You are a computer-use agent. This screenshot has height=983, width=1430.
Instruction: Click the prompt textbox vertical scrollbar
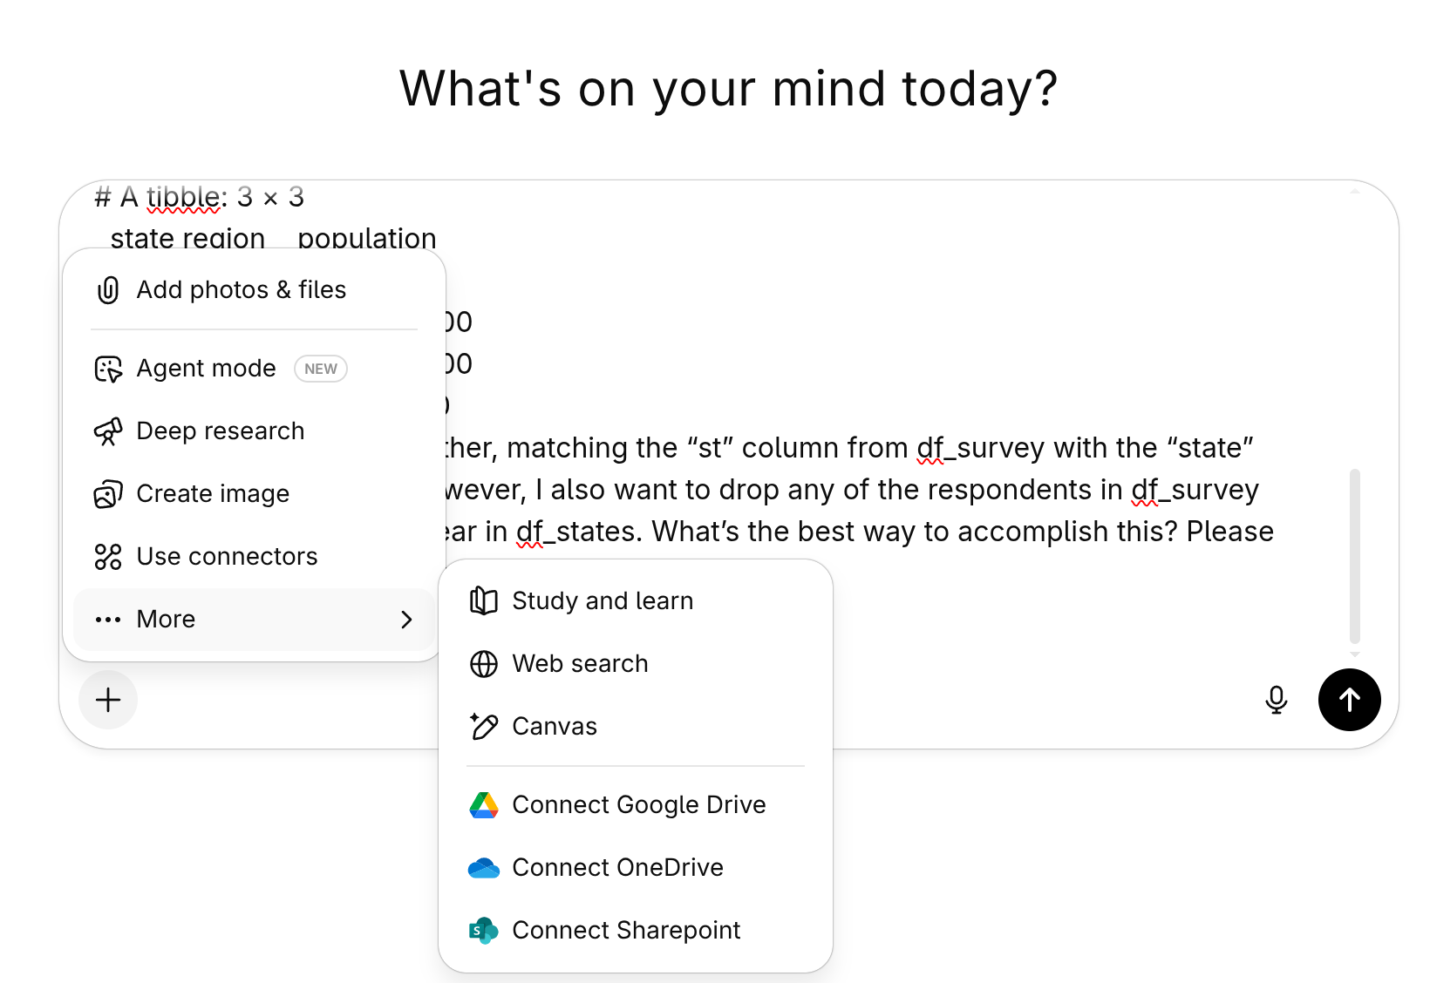[1355, 556]
